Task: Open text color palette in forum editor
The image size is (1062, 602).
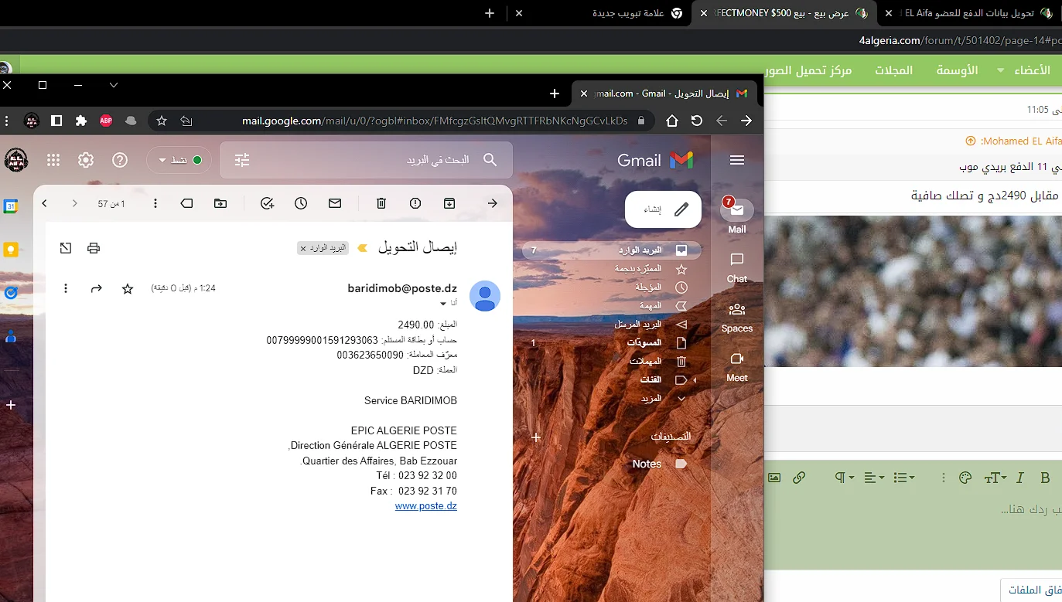Action: [x=965, y=478]
